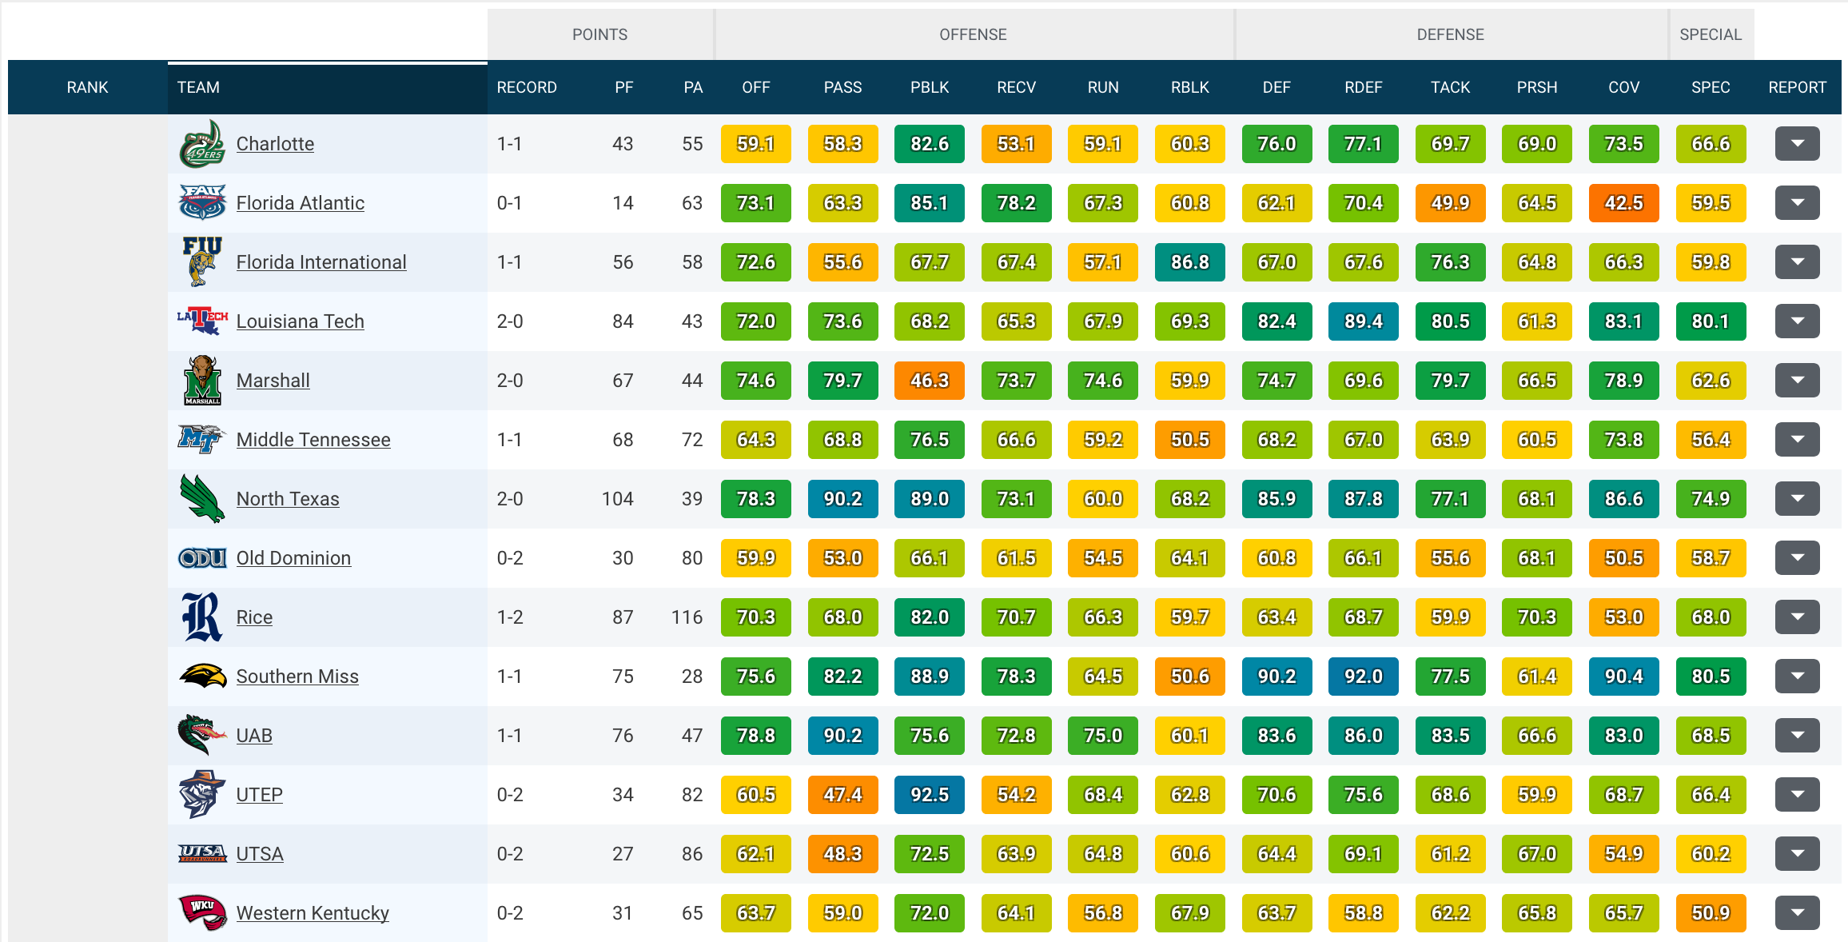Open the Louisiana Tech team link

(x=301, y=321)
